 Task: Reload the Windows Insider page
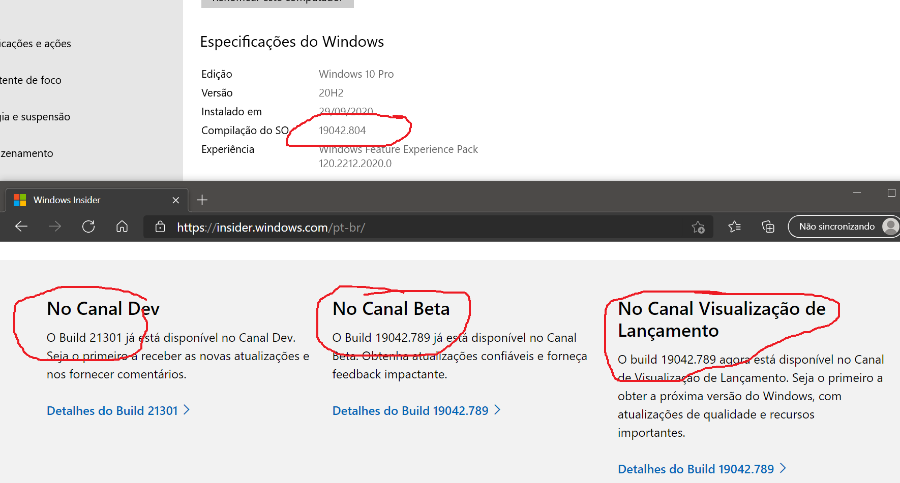coord(88,227)
